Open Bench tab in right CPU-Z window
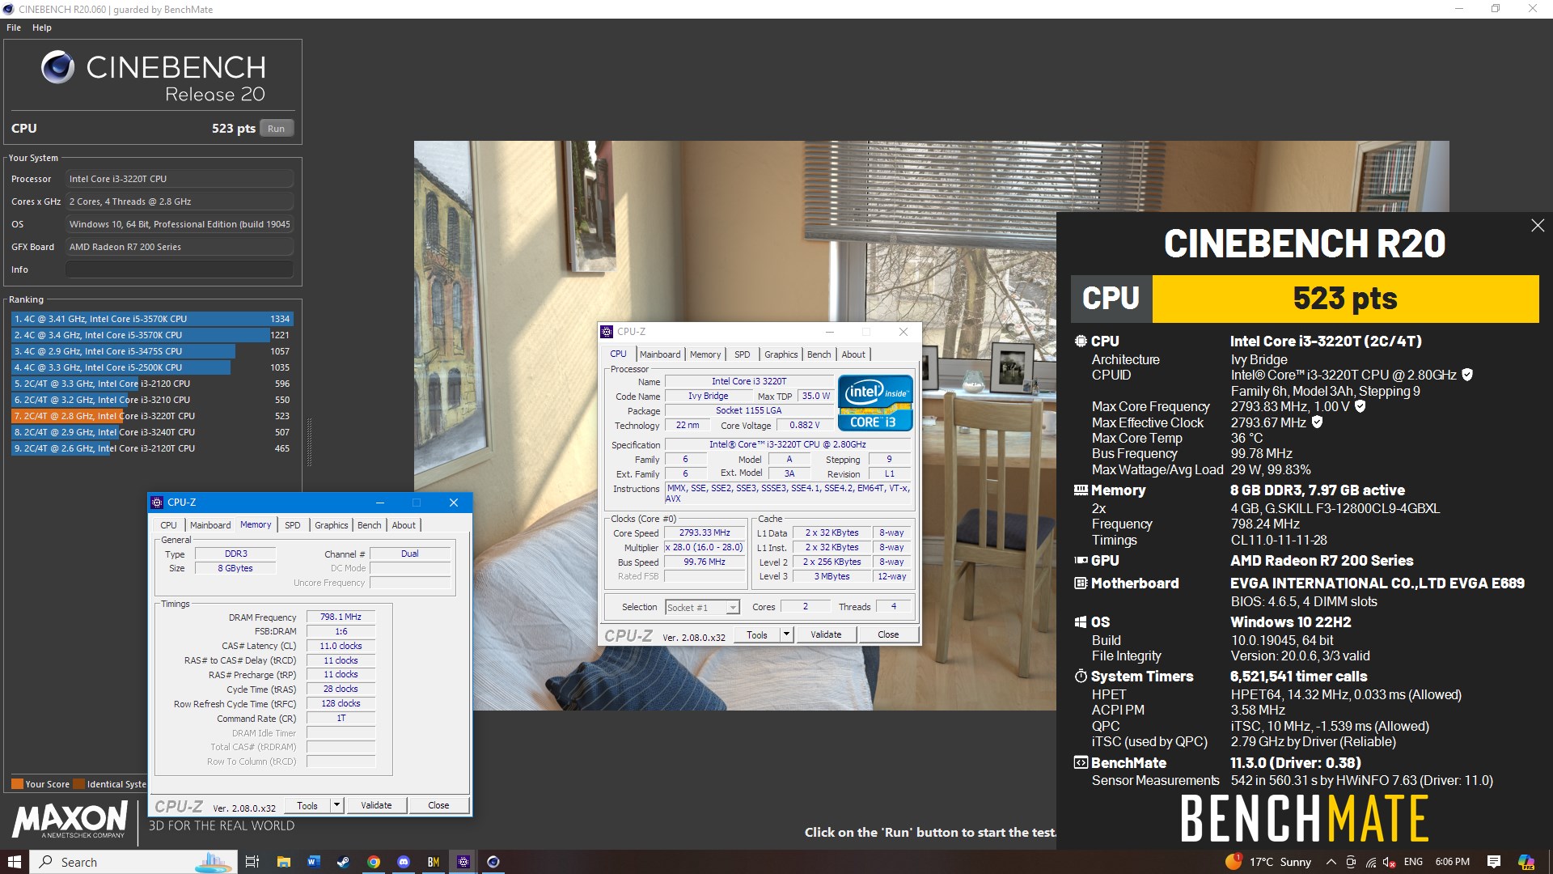 (819, 354)
